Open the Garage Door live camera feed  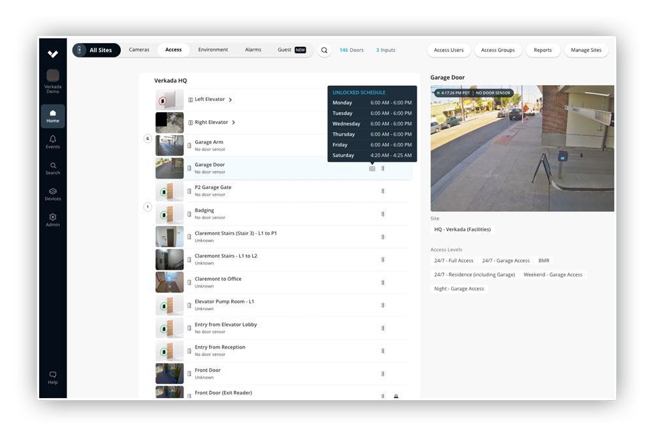(522, 149)
